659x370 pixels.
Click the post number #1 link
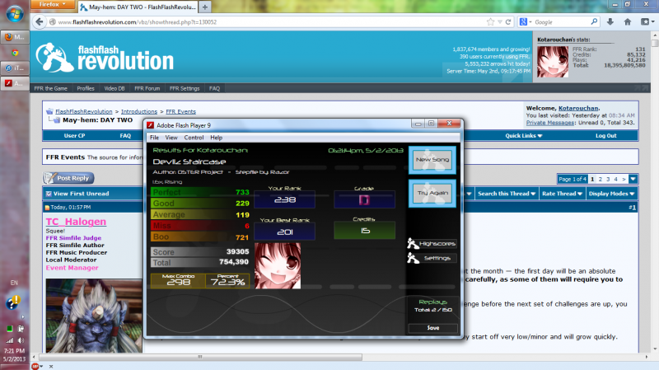tap(632, 208)
